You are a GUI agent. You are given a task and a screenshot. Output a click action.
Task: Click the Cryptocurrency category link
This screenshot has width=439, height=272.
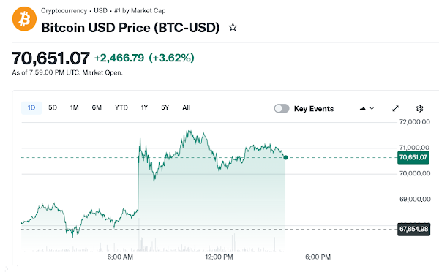64,11
